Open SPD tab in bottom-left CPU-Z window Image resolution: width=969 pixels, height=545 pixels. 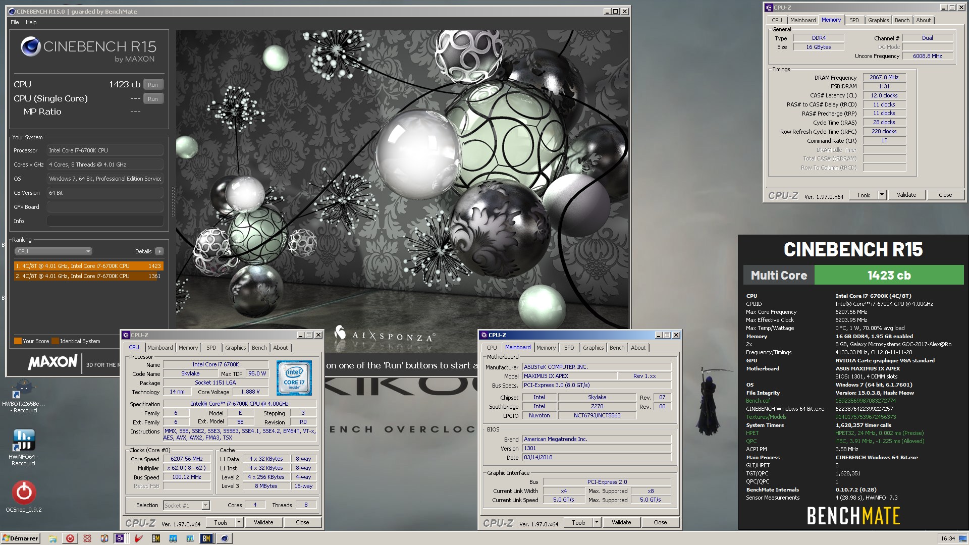pyautogui.click(x=211, y=348)
